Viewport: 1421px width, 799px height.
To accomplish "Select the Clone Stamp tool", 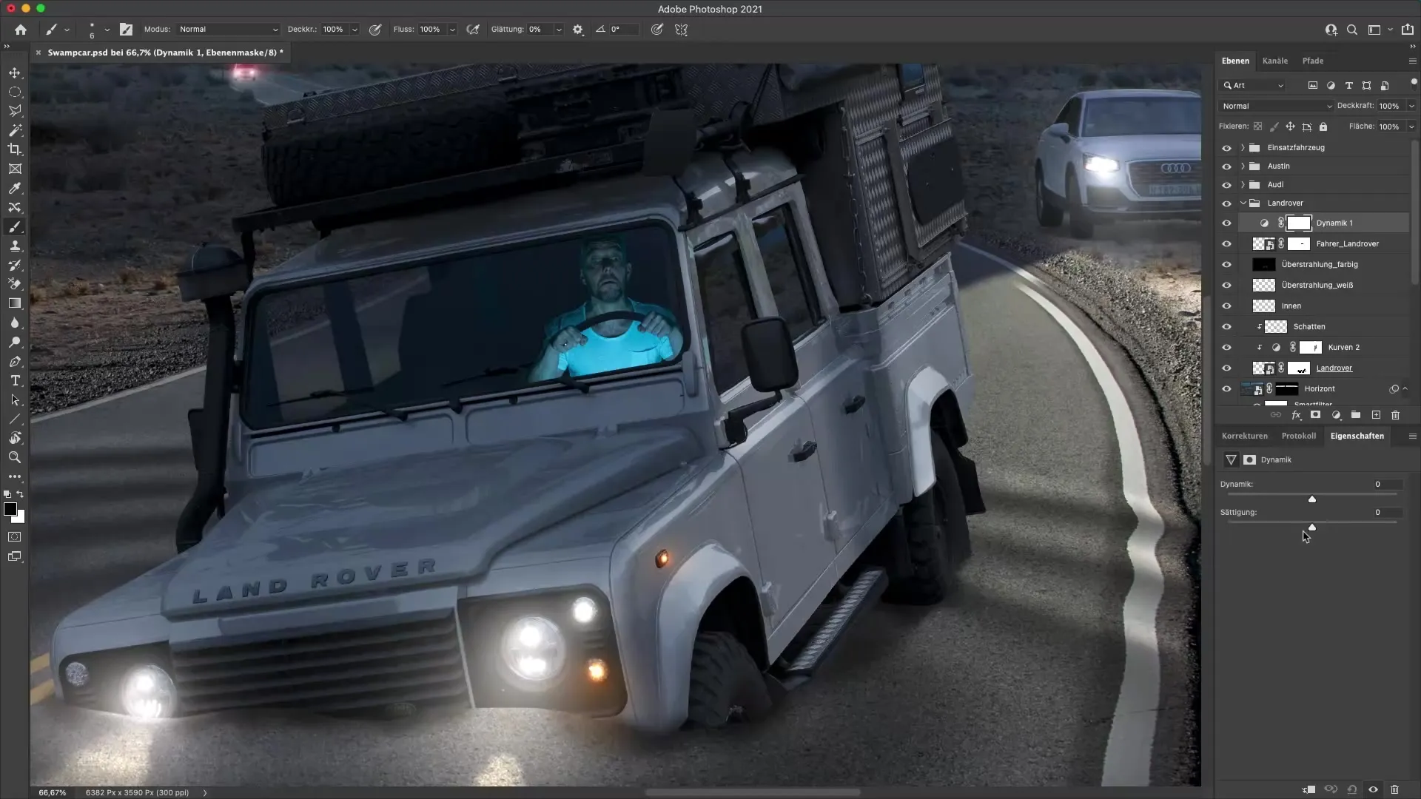I will tap(15, 246).
